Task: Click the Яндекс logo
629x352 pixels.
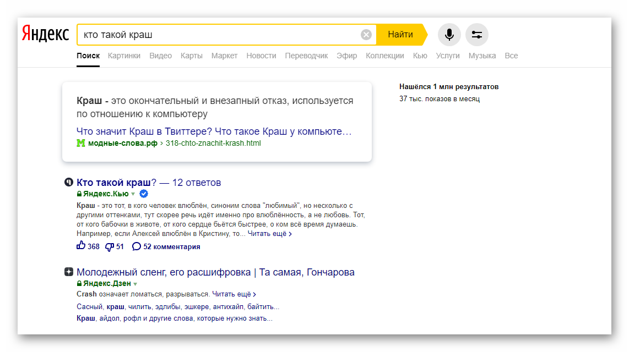Action: (45, 34)
